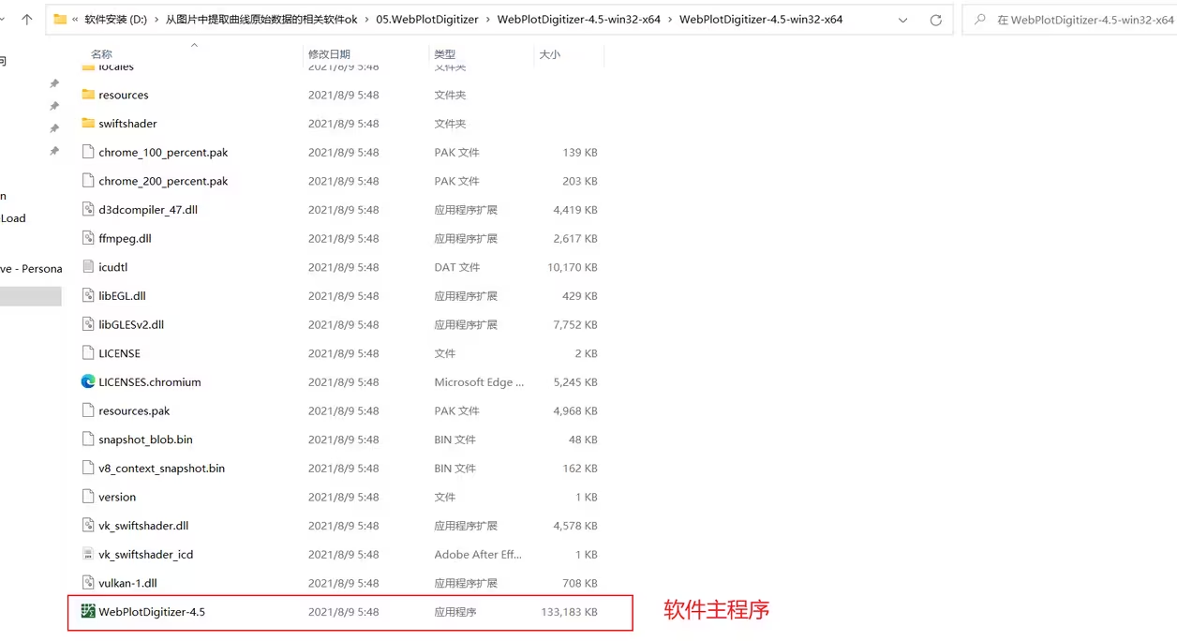Screen dimensions: 1177x641
Task: Click the Up one level arrow
Action: (26, 19)
